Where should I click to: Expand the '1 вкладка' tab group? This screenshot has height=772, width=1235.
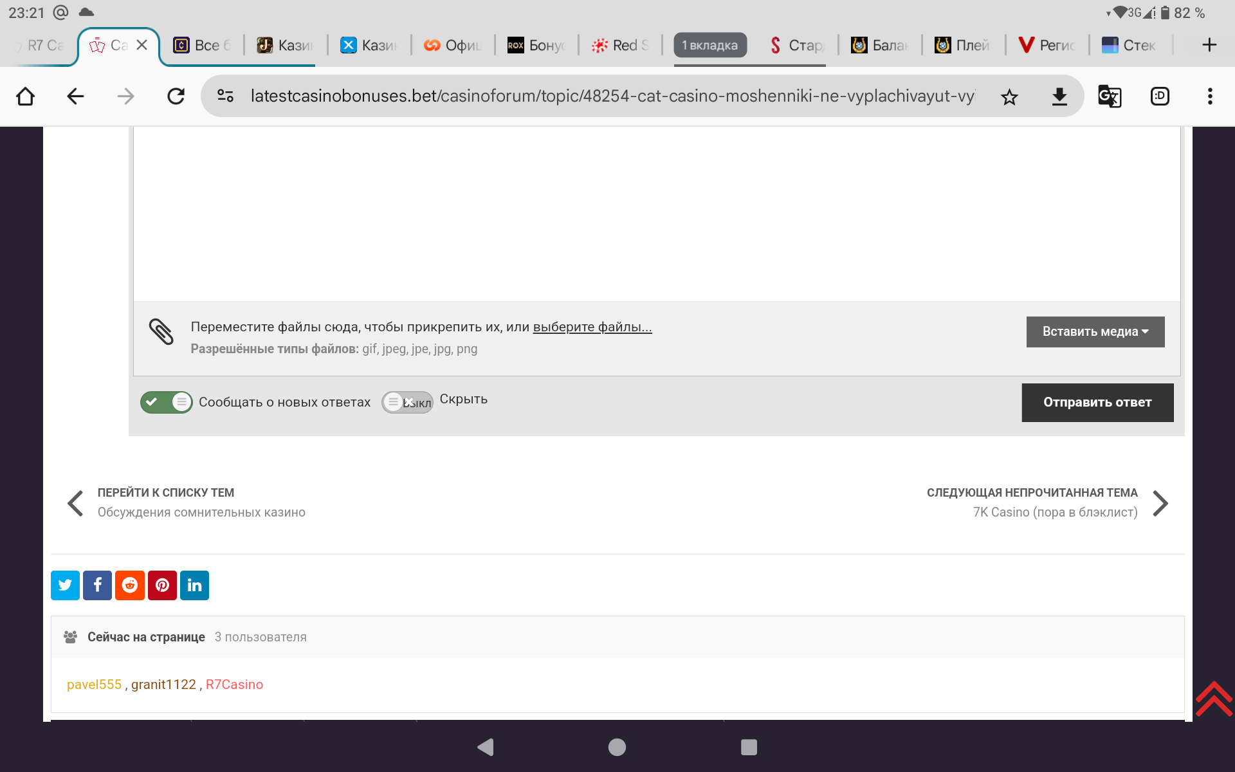[x=710, y=45]
